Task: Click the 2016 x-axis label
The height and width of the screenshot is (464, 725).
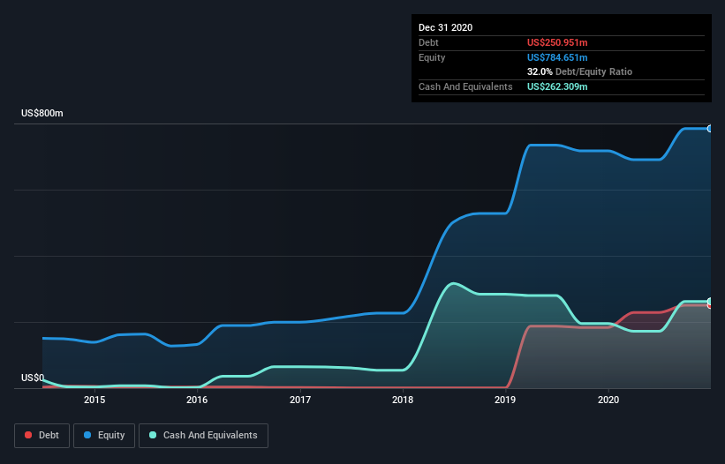Action: click(x=197, y=400)
